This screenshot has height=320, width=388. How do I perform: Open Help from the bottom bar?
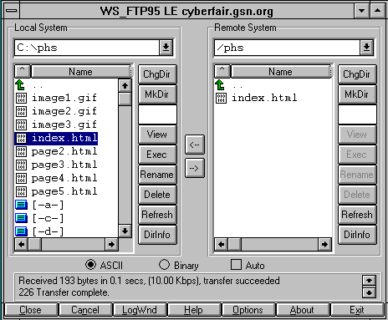point(193,310)
